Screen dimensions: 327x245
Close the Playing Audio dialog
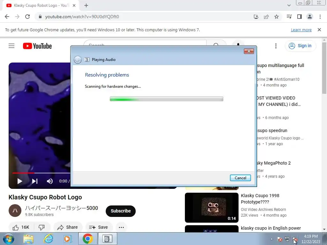click(x=249, y=51)
